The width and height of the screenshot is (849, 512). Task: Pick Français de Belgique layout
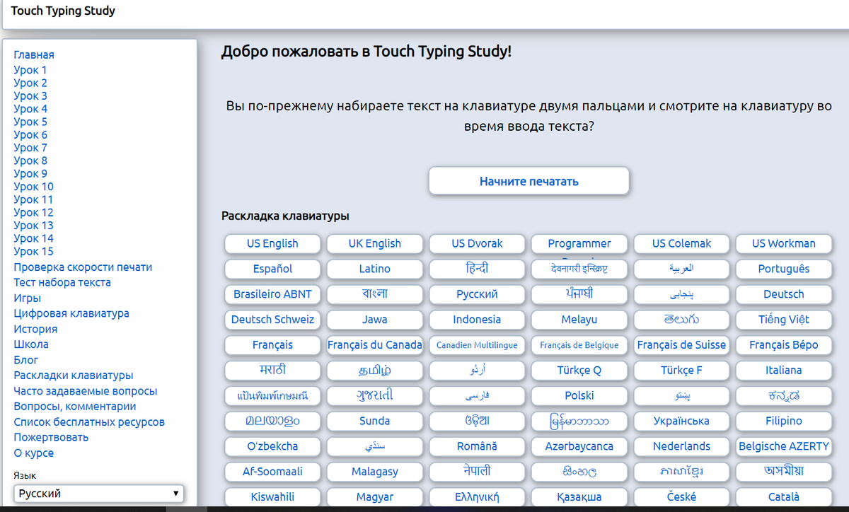pos(579,345)
